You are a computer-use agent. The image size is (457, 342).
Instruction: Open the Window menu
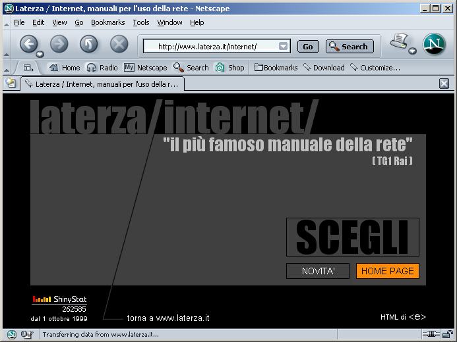pos(169,22)
